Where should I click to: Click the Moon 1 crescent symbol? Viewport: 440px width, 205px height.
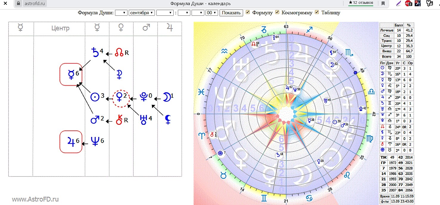(x=167, y=97)
